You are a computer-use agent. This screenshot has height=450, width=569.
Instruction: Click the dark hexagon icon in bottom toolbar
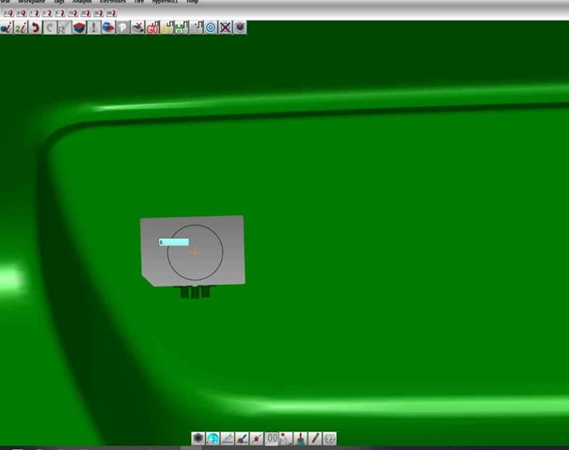point(198,439)
